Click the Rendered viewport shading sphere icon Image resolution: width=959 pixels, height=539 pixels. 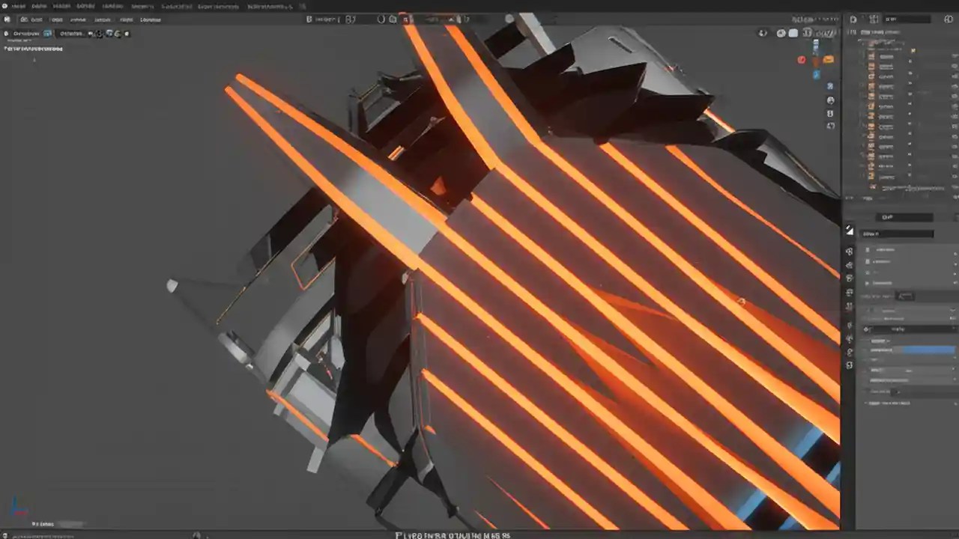click(x=822, y=33)
